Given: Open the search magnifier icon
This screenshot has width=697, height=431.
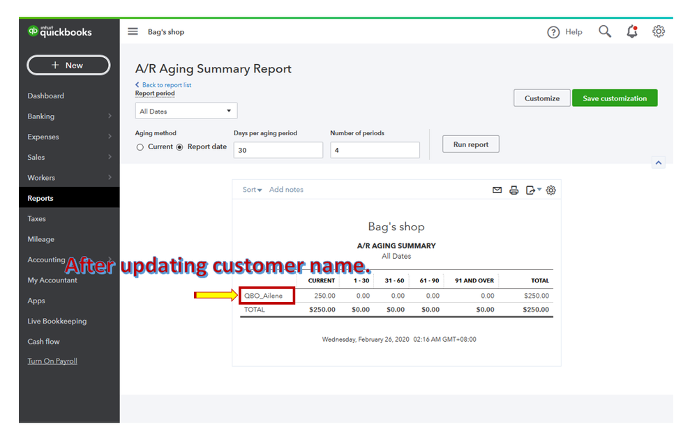Looking at the screenshot, I should (x=604, y=31).
